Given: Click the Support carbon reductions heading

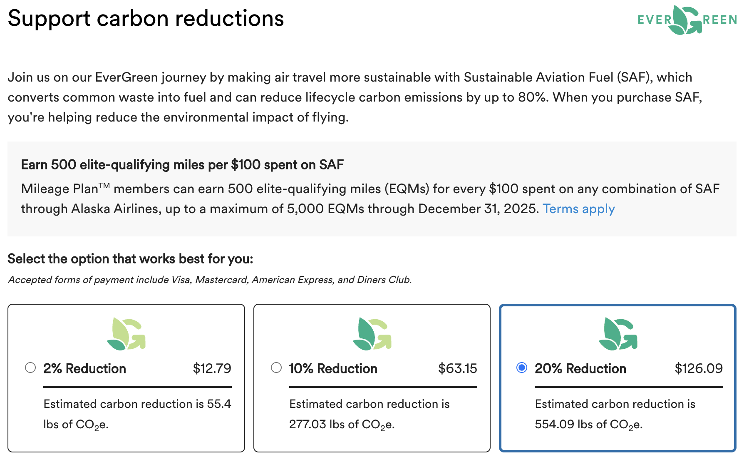Looking at the screenshot, I should click(146, 19).
